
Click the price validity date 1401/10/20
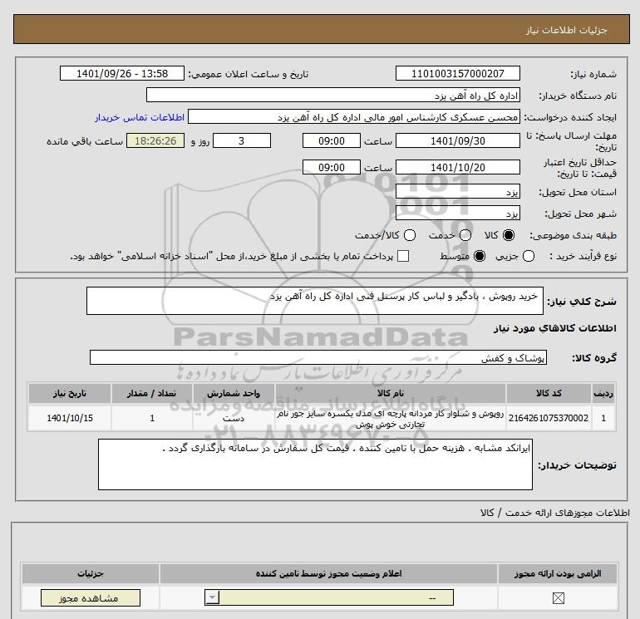point(457,167)
